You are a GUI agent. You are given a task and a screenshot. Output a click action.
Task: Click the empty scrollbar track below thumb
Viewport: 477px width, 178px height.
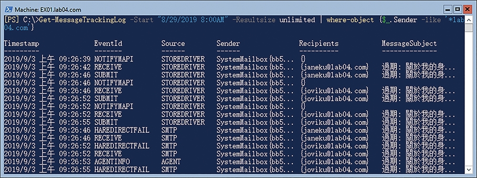(x=468, y=99)
